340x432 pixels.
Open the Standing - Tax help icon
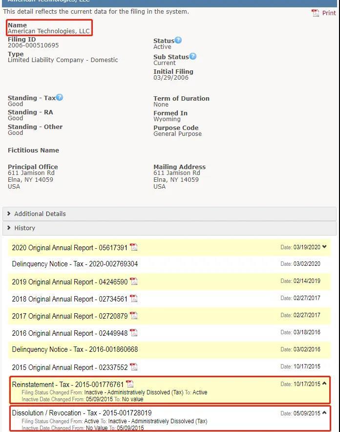point(60,97)
